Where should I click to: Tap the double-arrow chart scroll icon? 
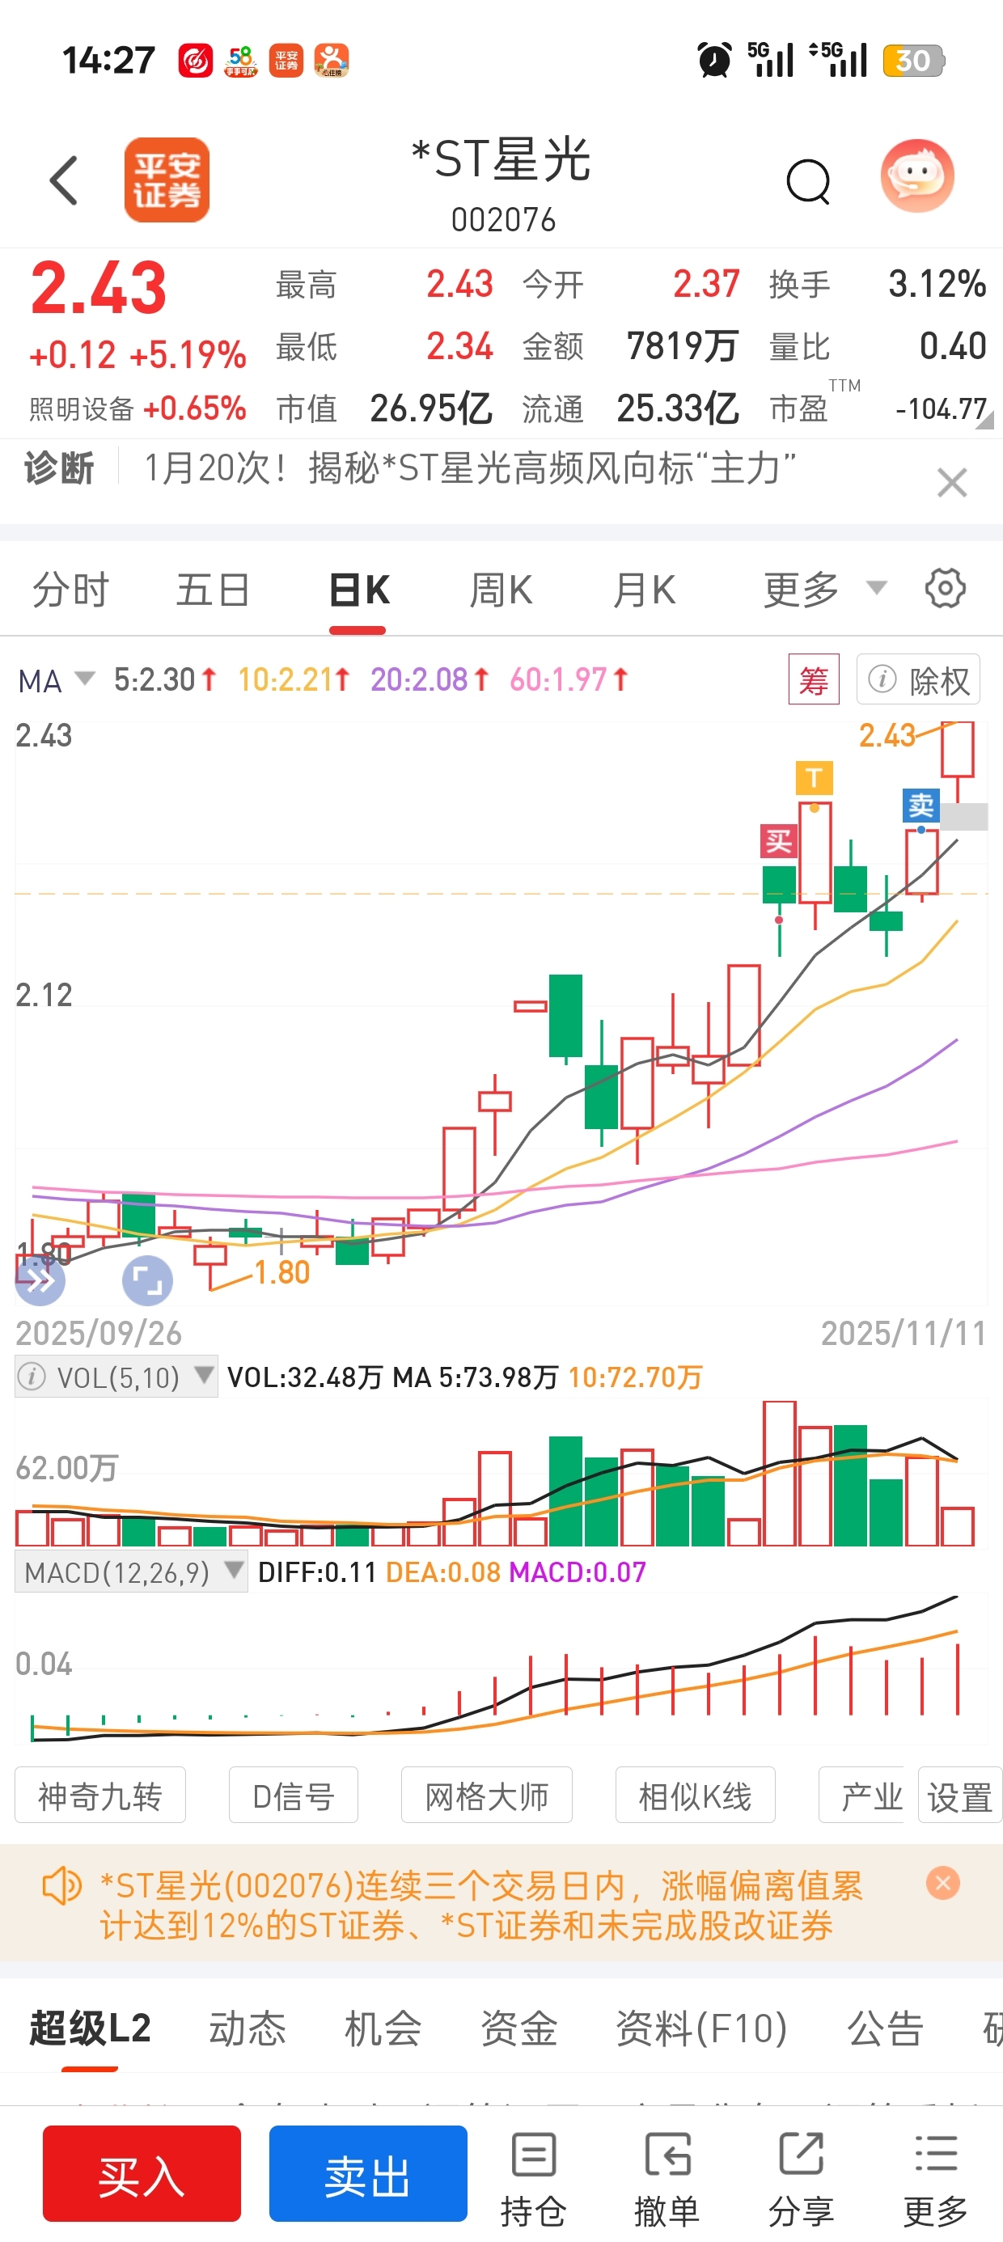tap(40, 1280)
